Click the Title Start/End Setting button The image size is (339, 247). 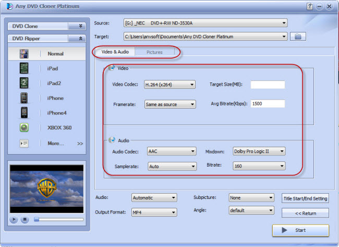point(305,198)
